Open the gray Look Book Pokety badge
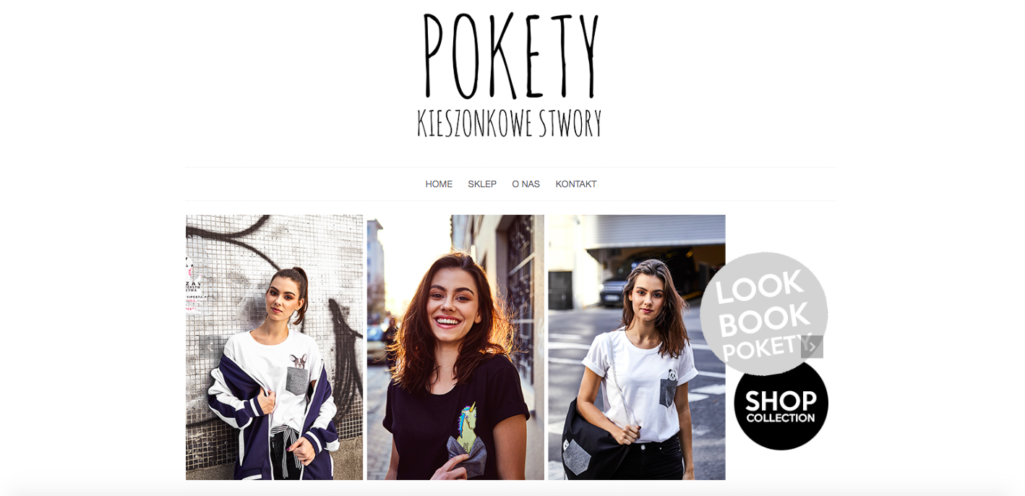The height and width of the screenshot is (496, 1025). point(763,313)
